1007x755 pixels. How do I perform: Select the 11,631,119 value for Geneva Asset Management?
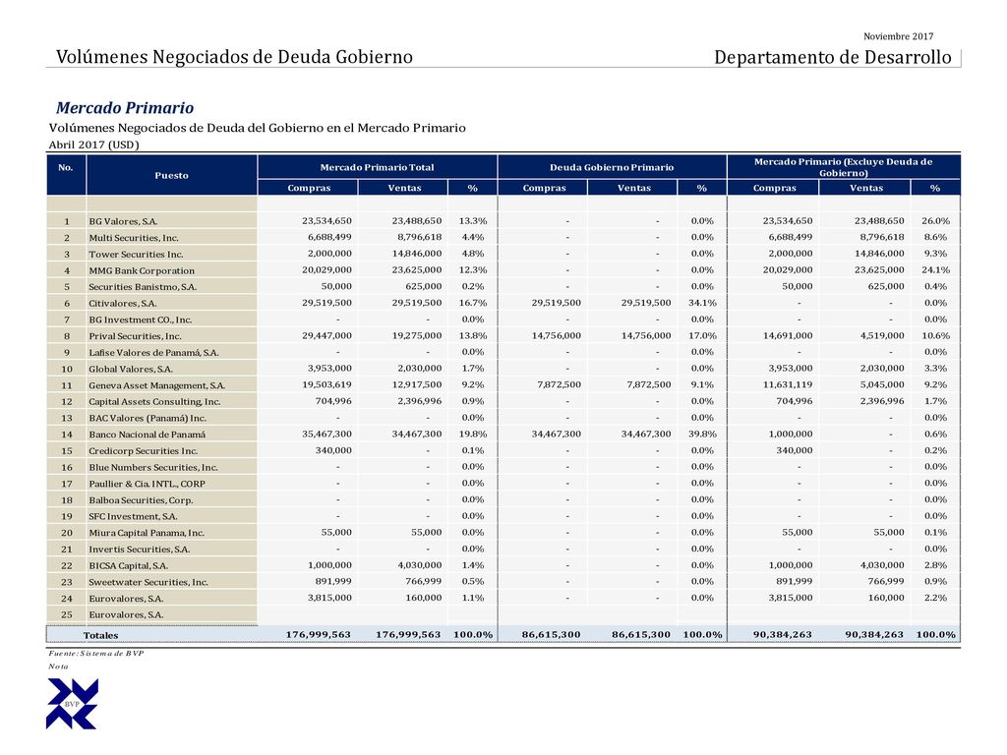point(788,384)
